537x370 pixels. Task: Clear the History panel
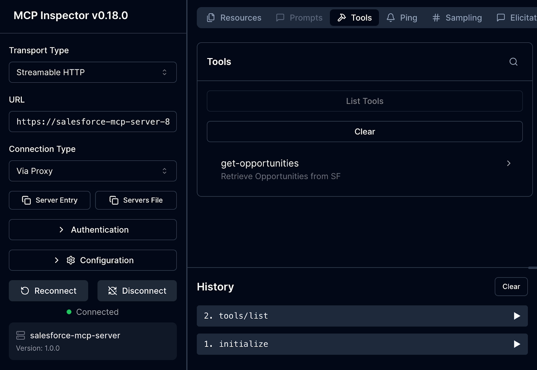click(511, 286)
